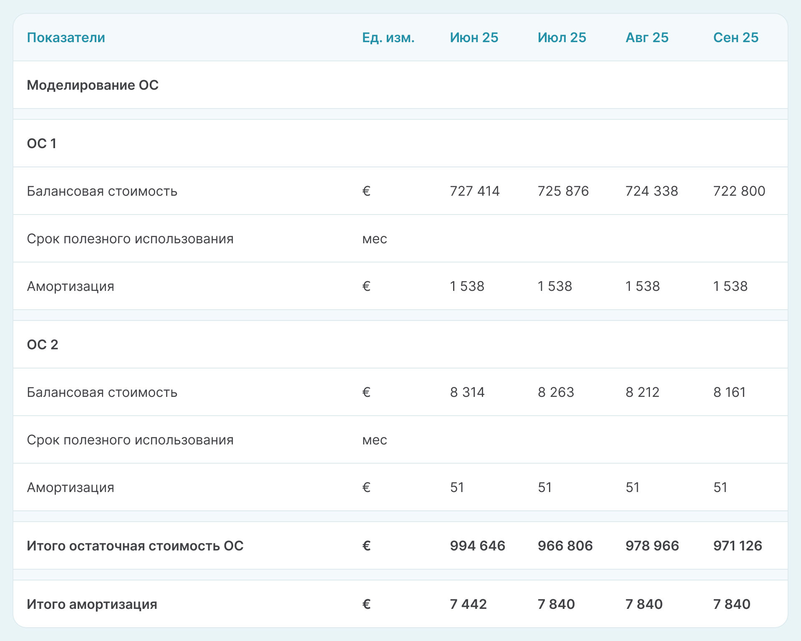Select ОС 1 balance value 727 414

point(474,191)
